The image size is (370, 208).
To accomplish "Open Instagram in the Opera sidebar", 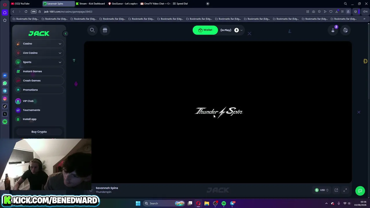I will click(5, 99).
